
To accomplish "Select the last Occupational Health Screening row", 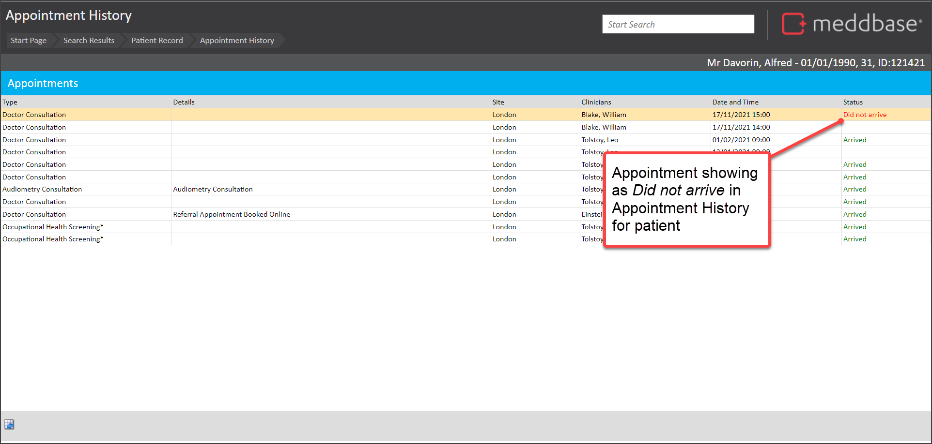I will (53, 239).
